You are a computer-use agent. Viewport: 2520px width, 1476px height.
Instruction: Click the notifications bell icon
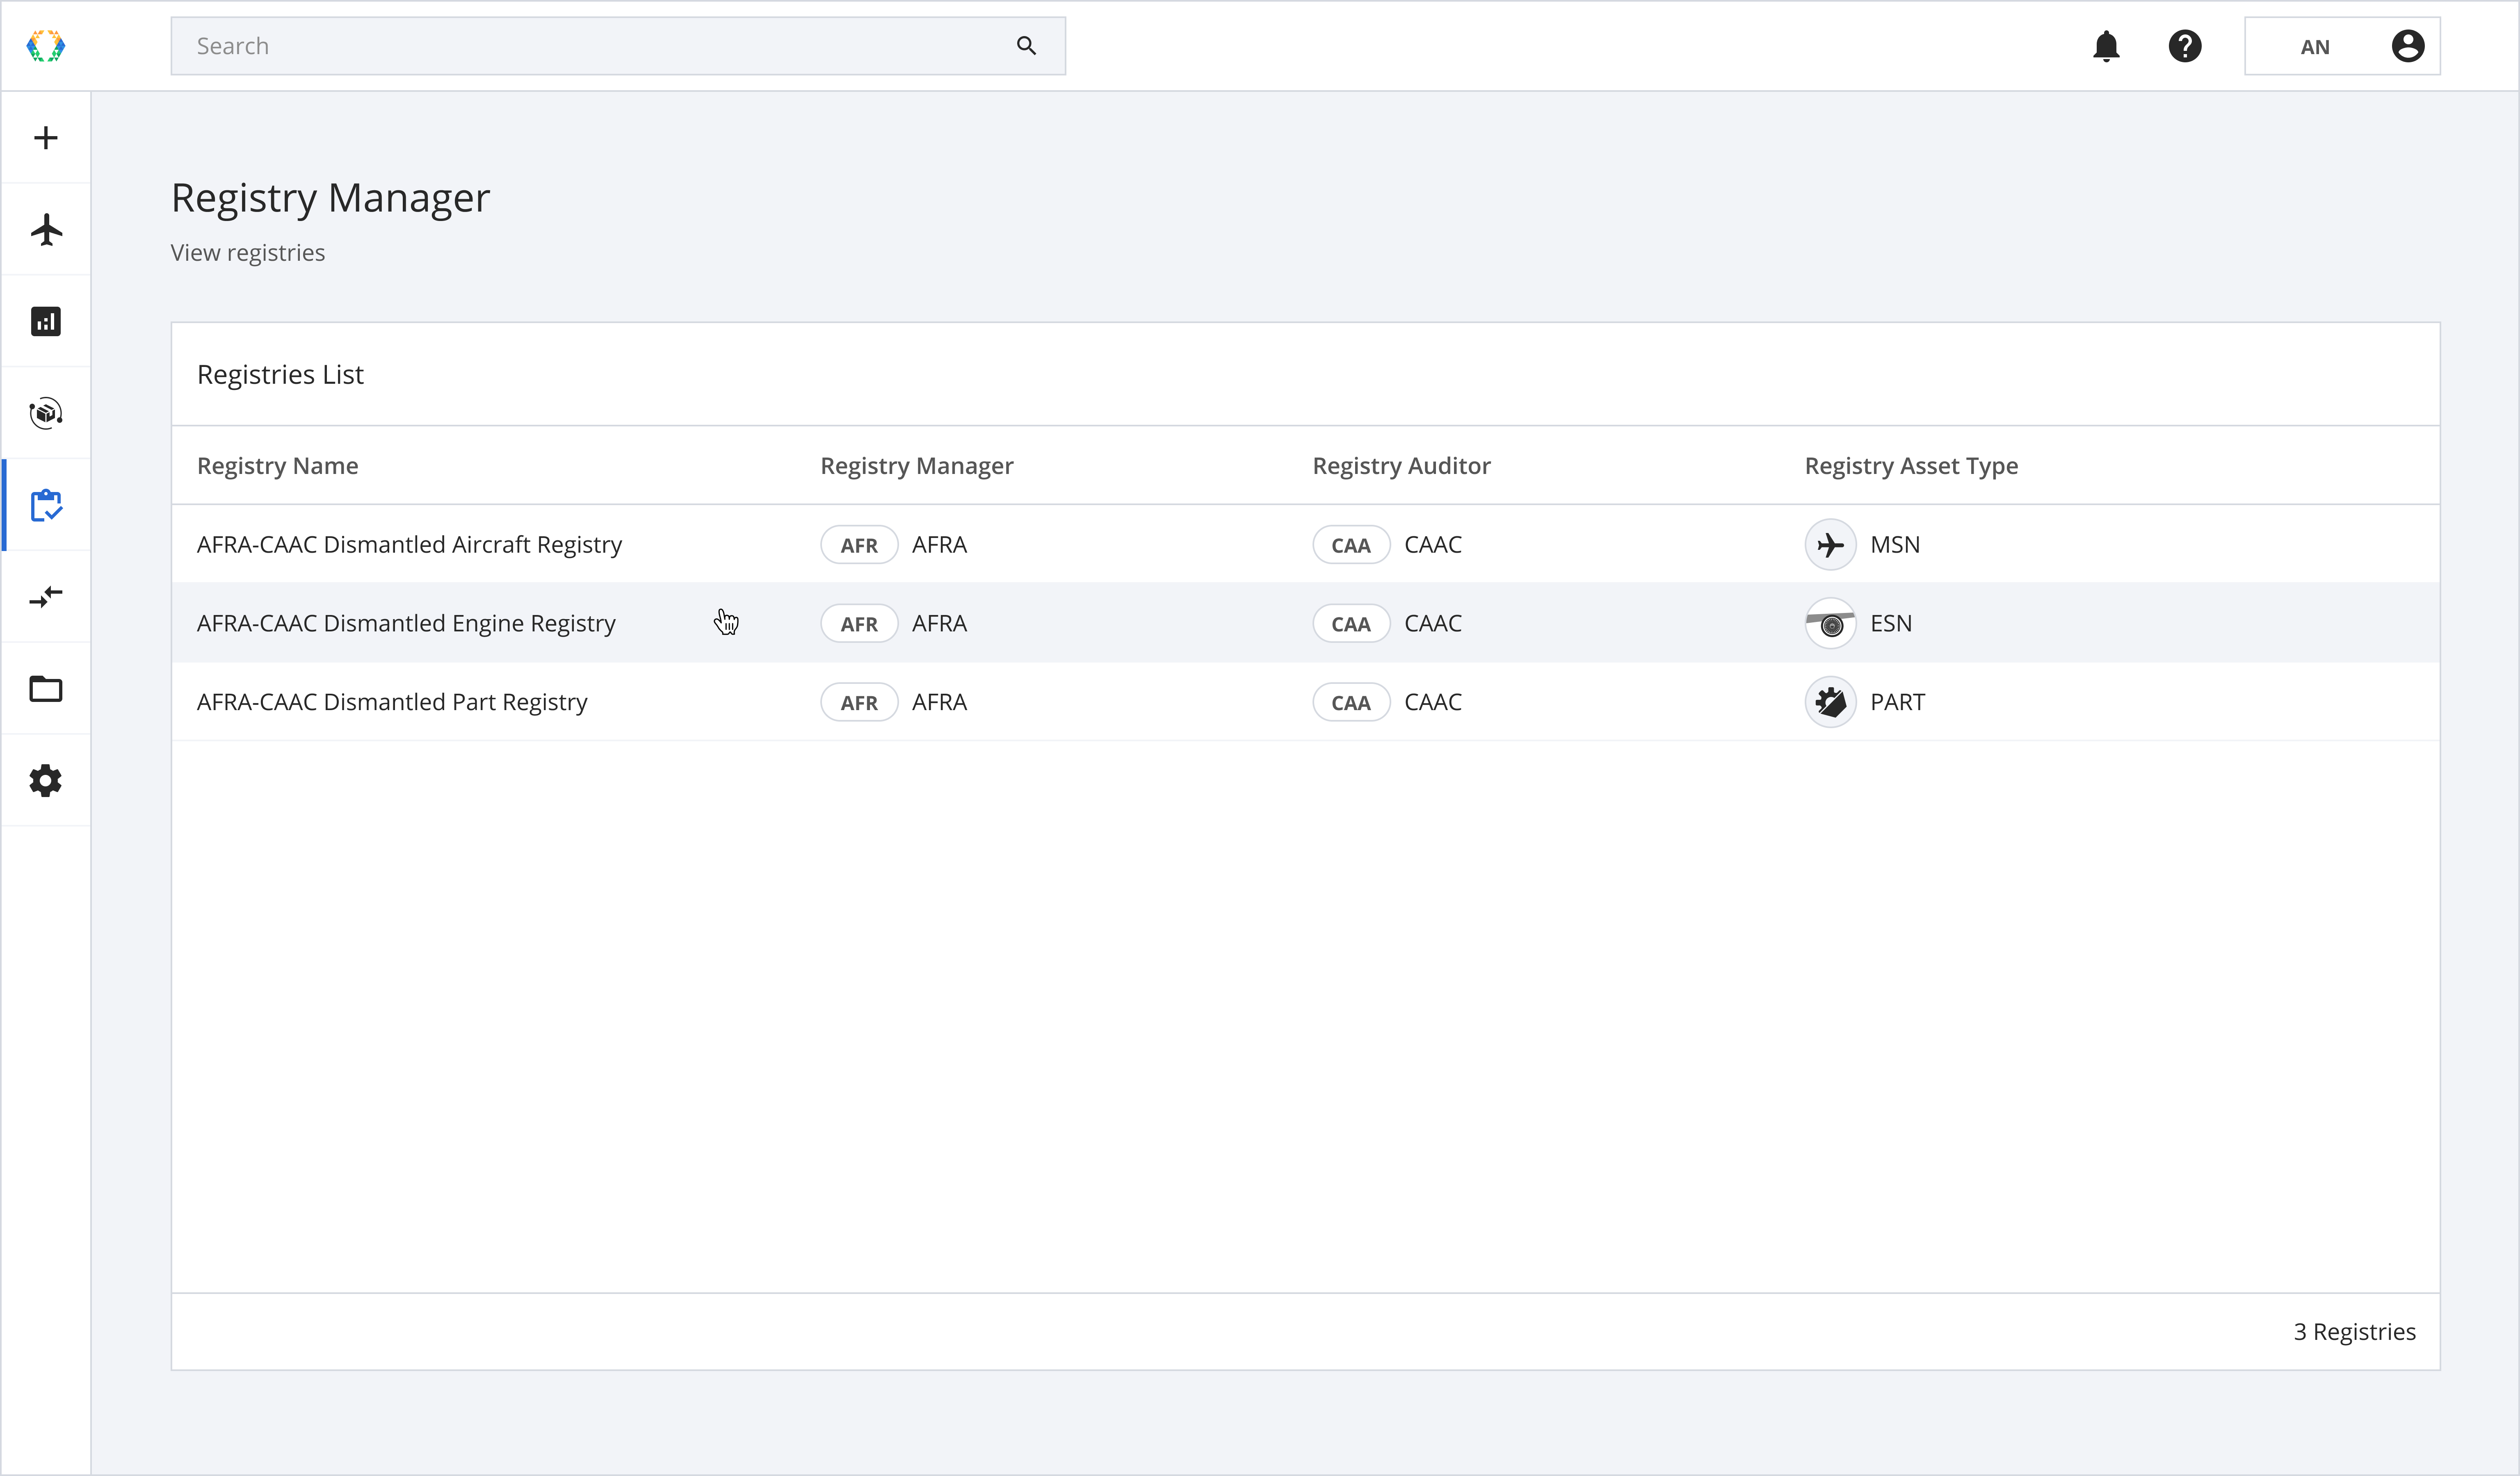pos(2106,46)
